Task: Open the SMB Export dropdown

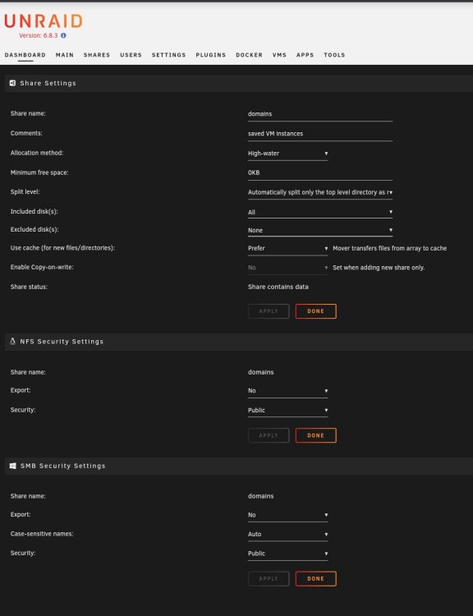Action: [287, 515]
